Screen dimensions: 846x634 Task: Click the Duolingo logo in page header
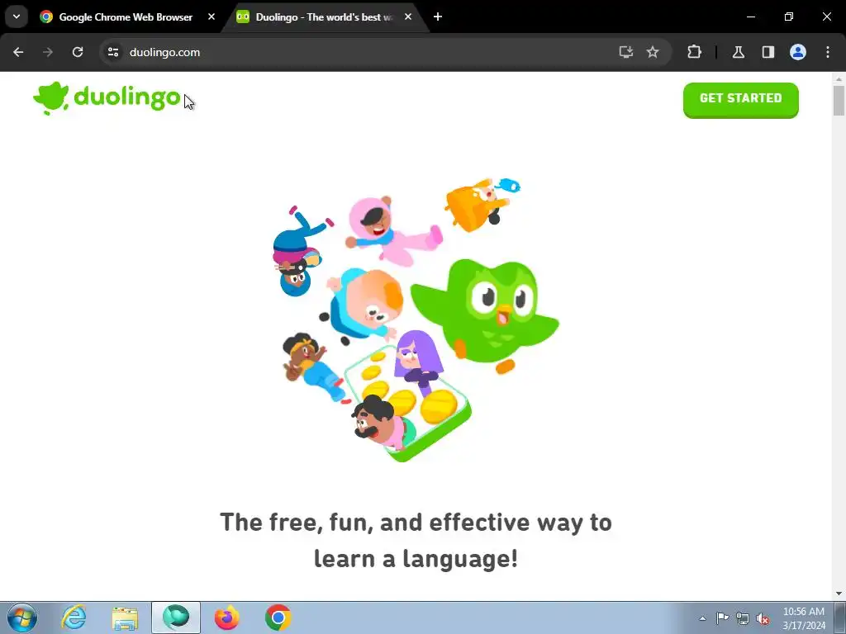click(107, 98)
